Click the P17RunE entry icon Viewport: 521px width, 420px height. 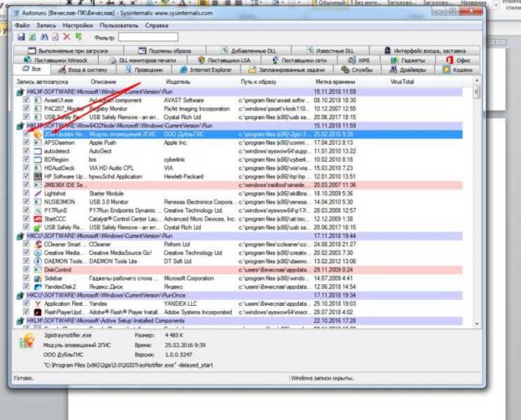tap(37, 210)
